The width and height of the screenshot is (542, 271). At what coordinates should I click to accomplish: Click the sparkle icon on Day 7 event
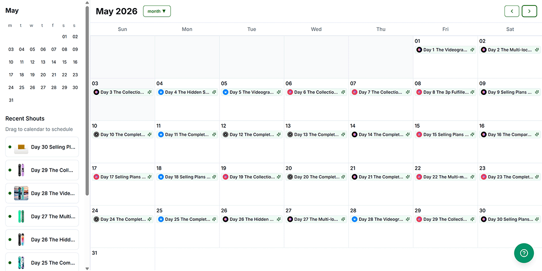pyautogui.click(x=408, y=92)
